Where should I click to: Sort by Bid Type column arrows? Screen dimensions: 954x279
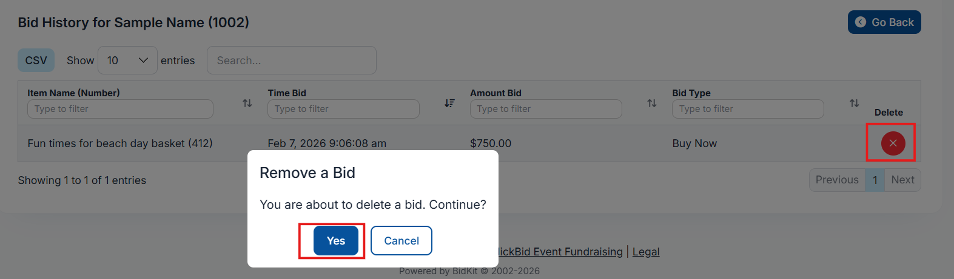point(854,103)
